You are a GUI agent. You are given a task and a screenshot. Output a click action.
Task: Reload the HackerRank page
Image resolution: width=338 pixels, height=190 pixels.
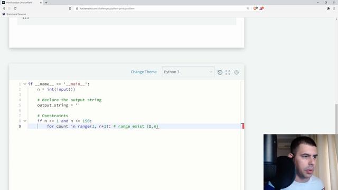coord(15,8)
